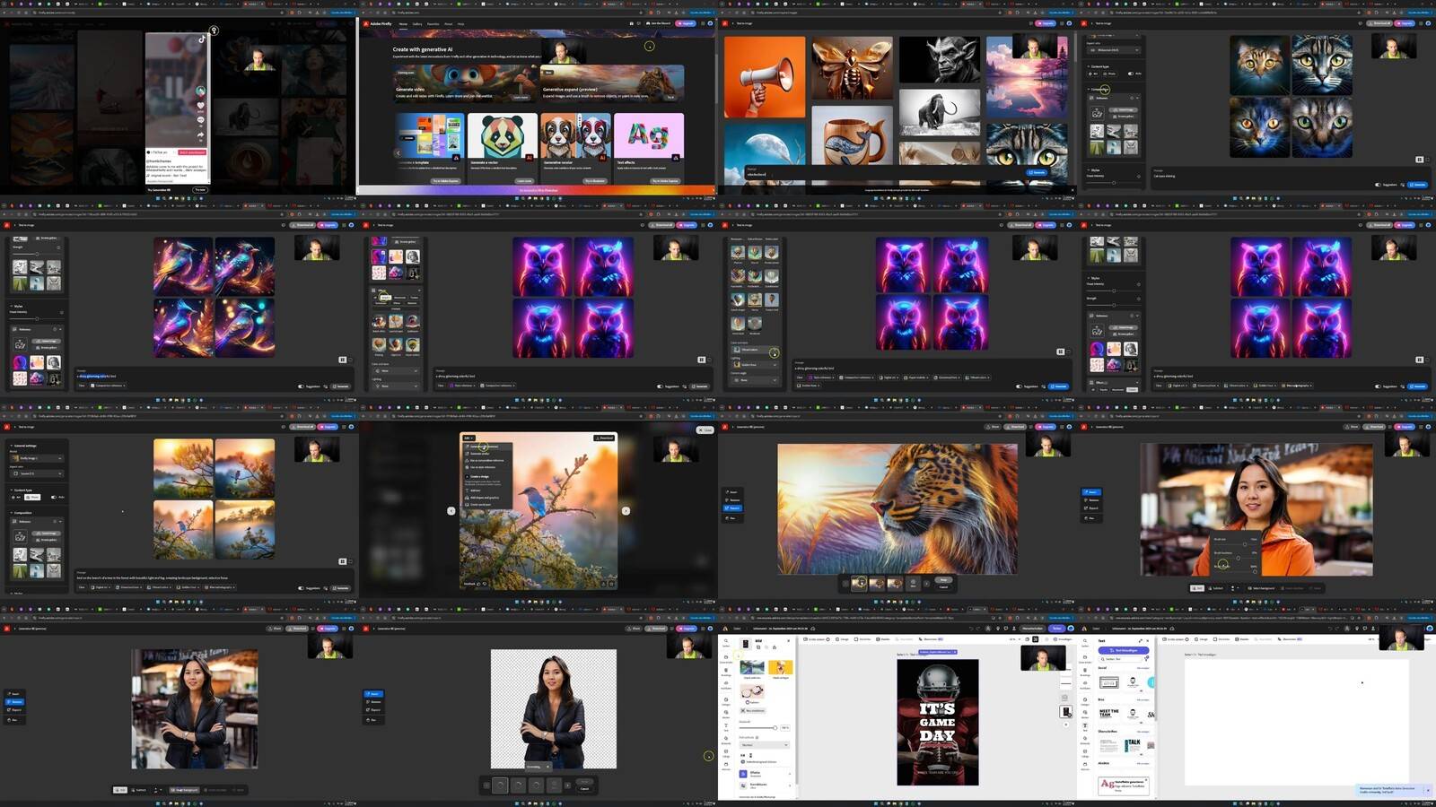
Task: Choose the second variation thumbnail below the tiger
Action: [x=877, y=584]
